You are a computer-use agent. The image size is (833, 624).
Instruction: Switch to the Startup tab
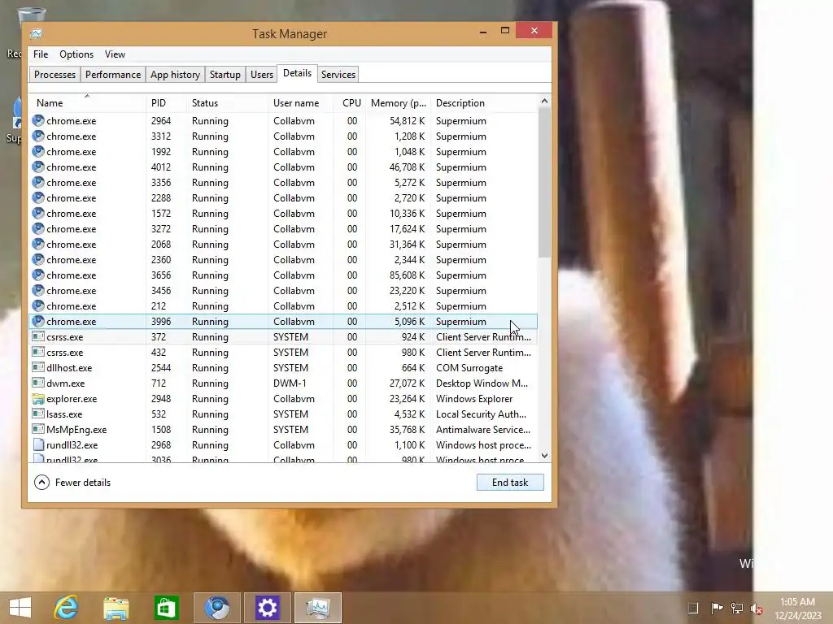pos(225,74)
